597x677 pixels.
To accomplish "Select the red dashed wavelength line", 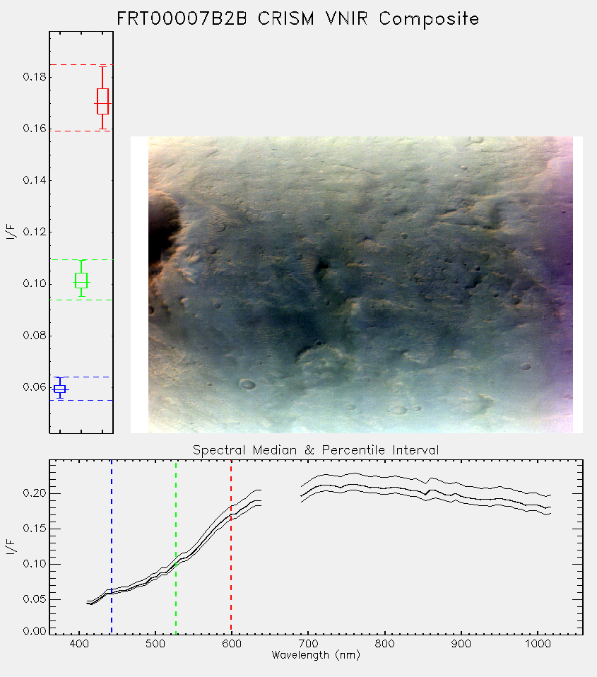I will click(231, 547).
